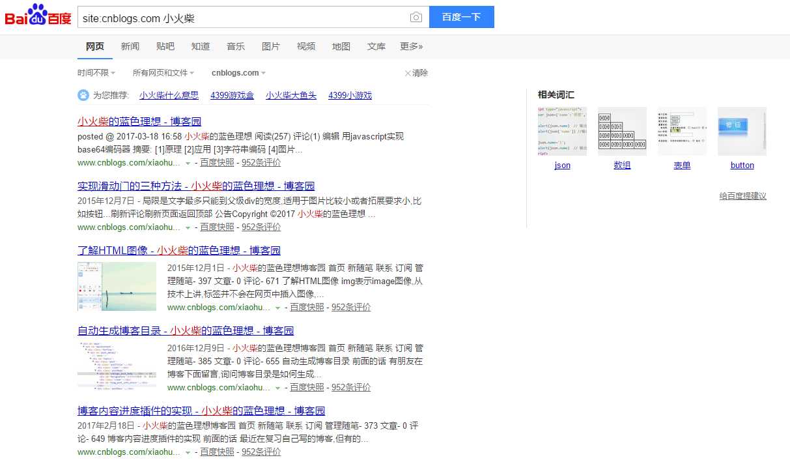
Task: Open 952条评价 for 博客内容进度插件 result
Action: tap(261, 452)
